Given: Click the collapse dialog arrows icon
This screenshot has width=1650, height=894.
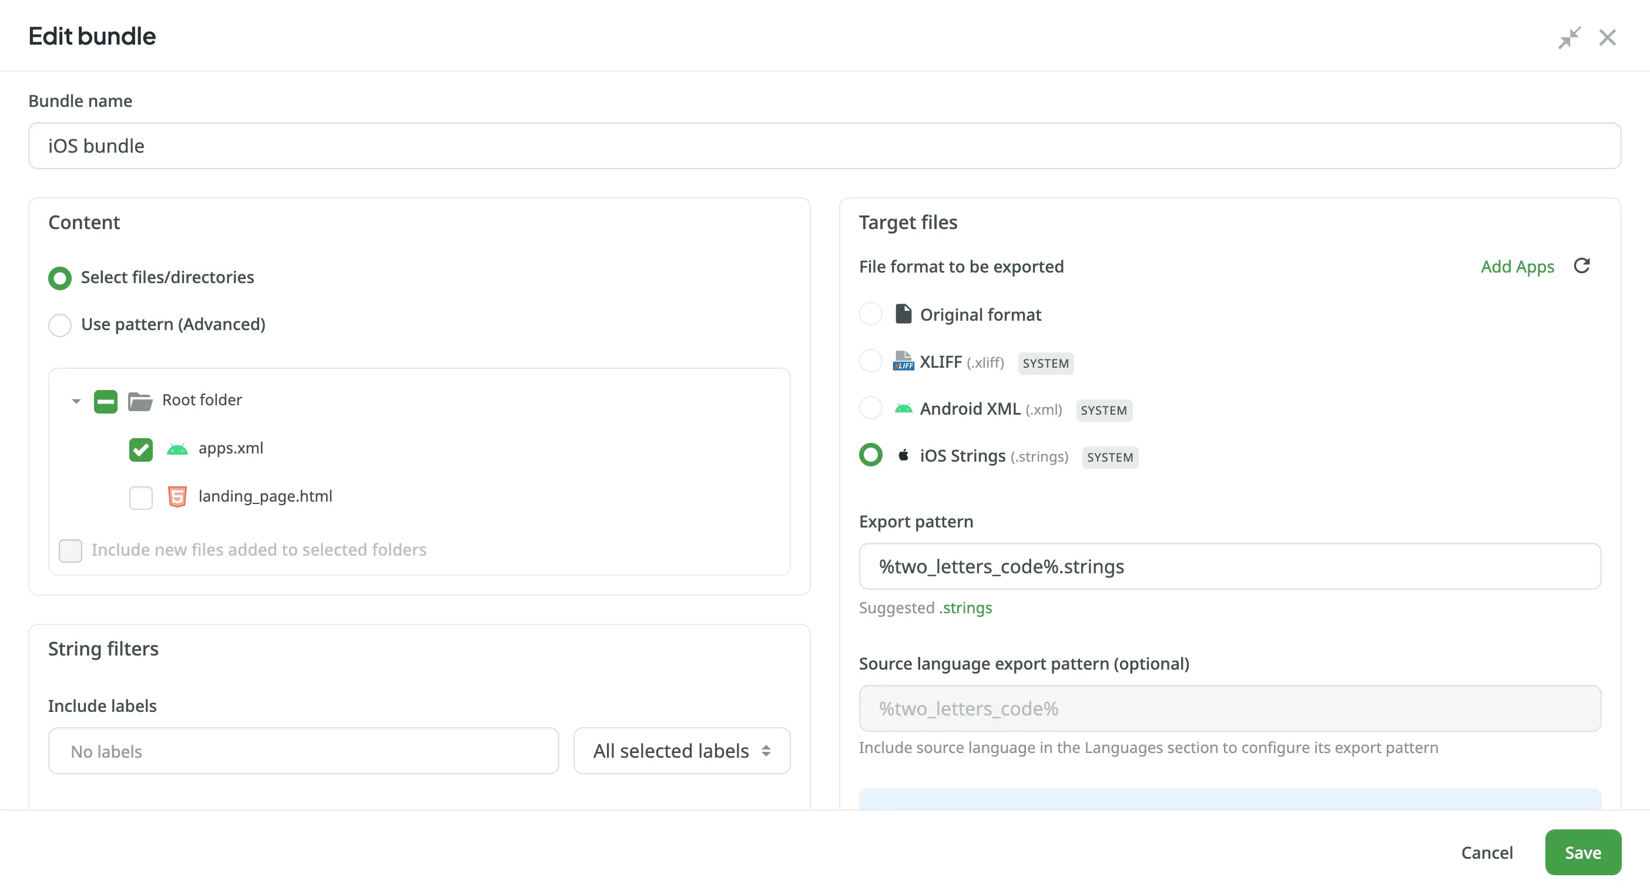Looking at the screenshot, I should click(x=1569, y=38).
